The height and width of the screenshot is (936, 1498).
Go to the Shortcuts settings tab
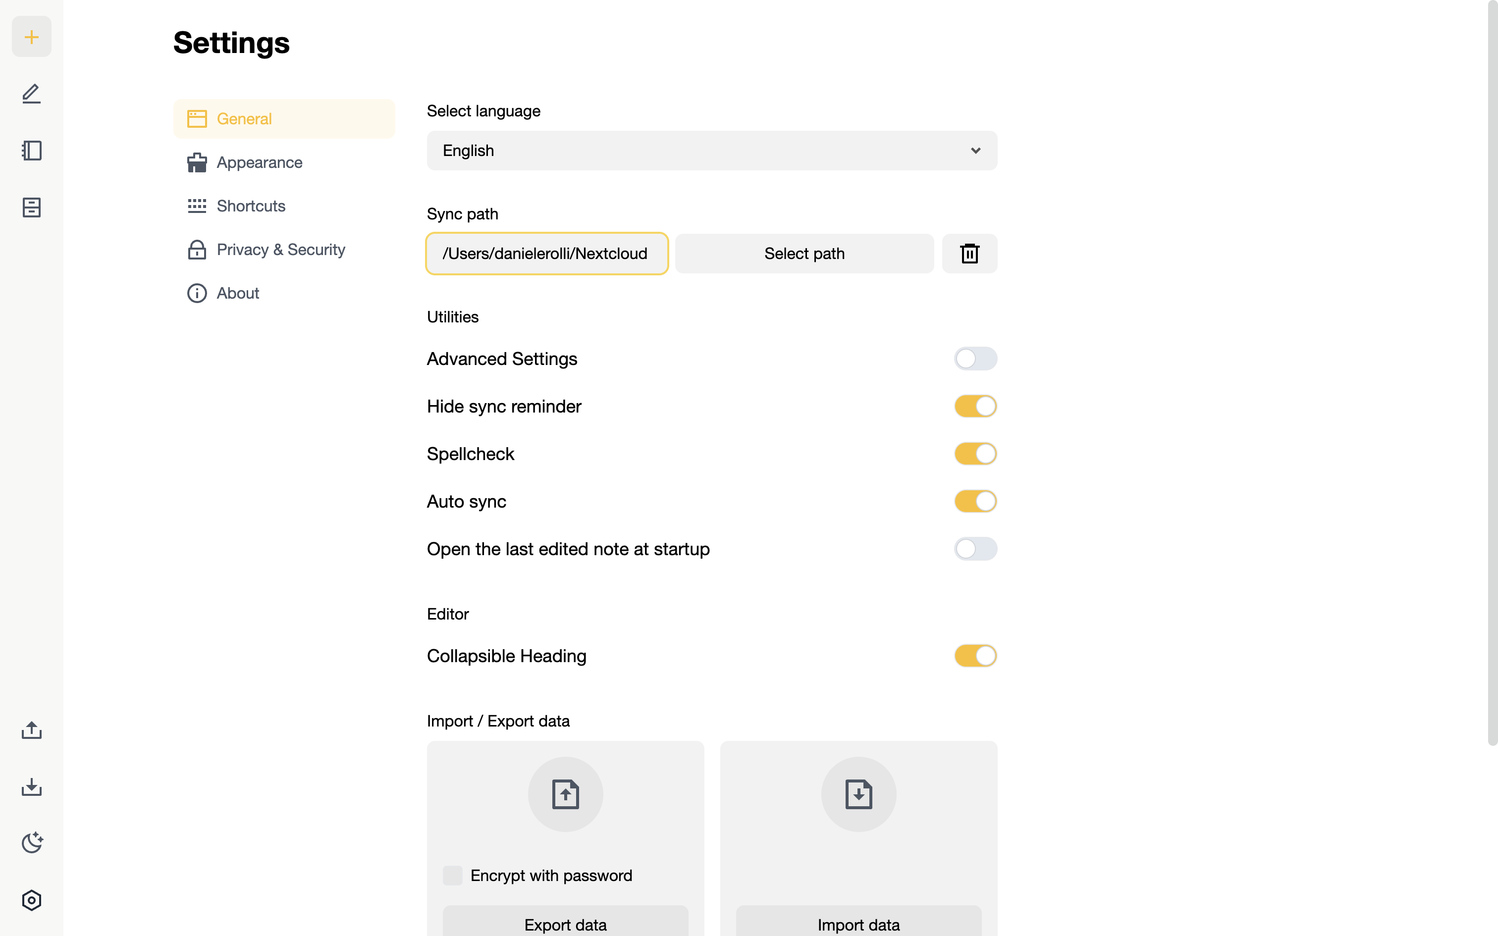284,206
